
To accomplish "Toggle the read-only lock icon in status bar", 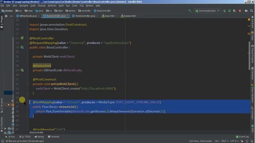I will coord(242,141).
